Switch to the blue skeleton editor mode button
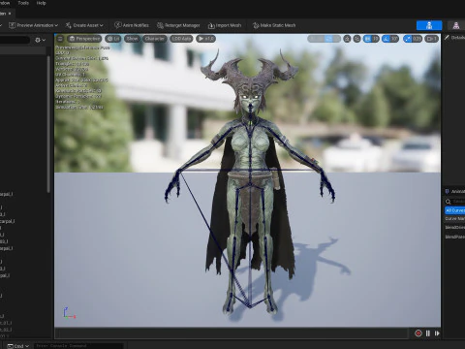Screen dimensions: 465x349 coord(429,25)
